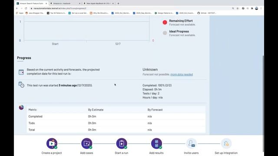Viewport: 278px width, 156px height.
Task: Click the 3 minutes ago text
Action: 68,85
